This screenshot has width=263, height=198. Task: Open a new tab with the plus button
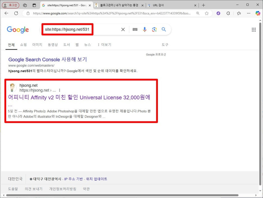(x=203, y=5)
